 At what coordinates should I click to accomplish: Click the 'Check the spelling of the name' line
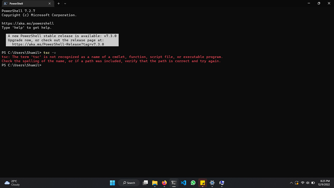[x=111, y=61]
